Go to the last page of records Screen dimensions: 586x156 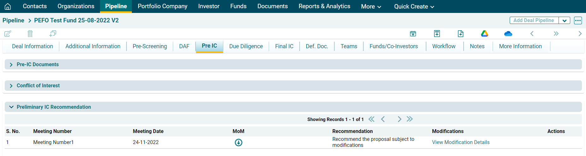[x=410, y=119]
